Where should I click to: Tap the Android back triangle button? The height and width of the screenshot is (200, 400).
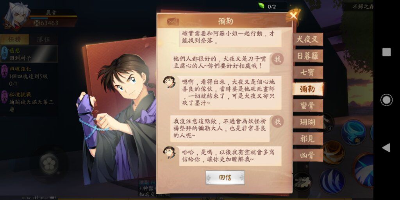(x=386, y=147)
